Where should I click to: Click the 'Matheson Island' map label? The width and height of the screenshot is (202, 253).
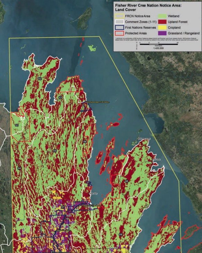(x=144, y=139)
